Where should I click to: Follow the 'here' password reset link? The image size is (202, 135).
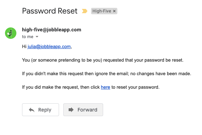(106, 87)
